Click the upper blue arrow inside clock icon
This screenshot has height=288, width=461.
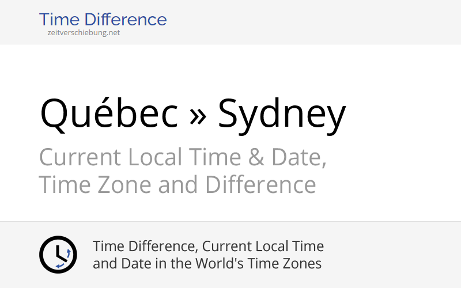69,253
